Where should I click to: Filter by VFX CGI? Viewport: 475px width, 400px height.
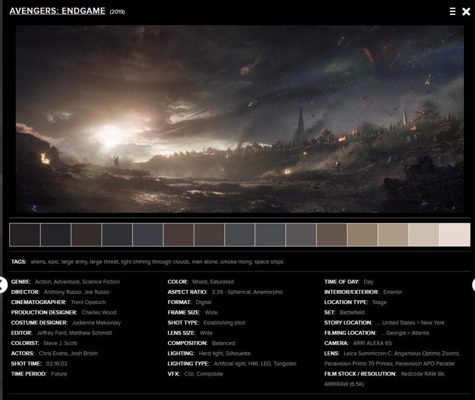(189, 374)
